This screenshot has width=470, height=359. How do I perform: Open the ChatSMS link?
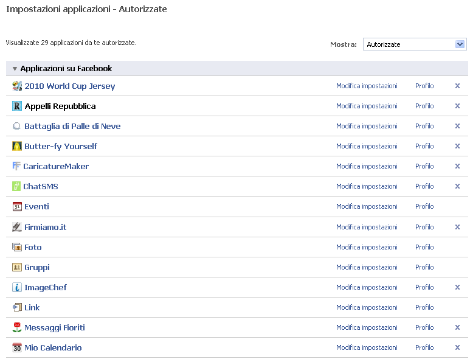point(41,187)
